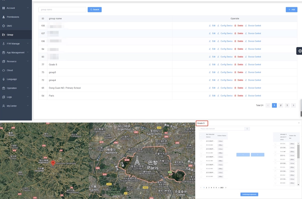This screenshot has height=199, width=302.
Task: Expand the Operation menu chevron
Action: 28,88
